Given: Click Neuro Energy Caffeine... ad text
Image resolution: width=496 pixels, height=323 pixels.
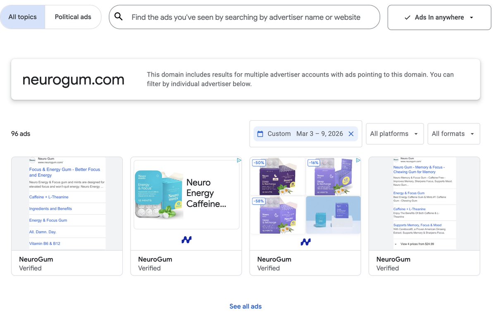Looking at the screenshot, I should point(206,193).
